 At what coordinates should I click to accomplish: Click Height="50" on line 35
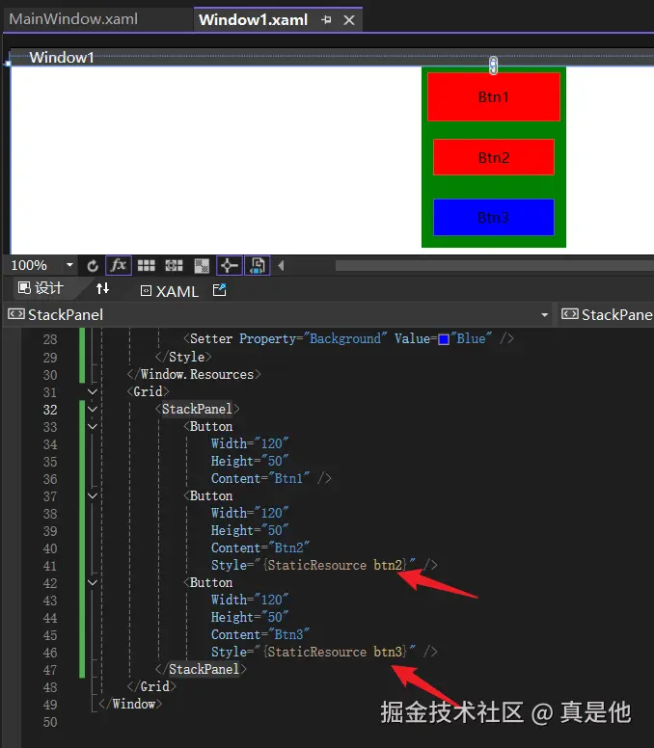point(250,461)
